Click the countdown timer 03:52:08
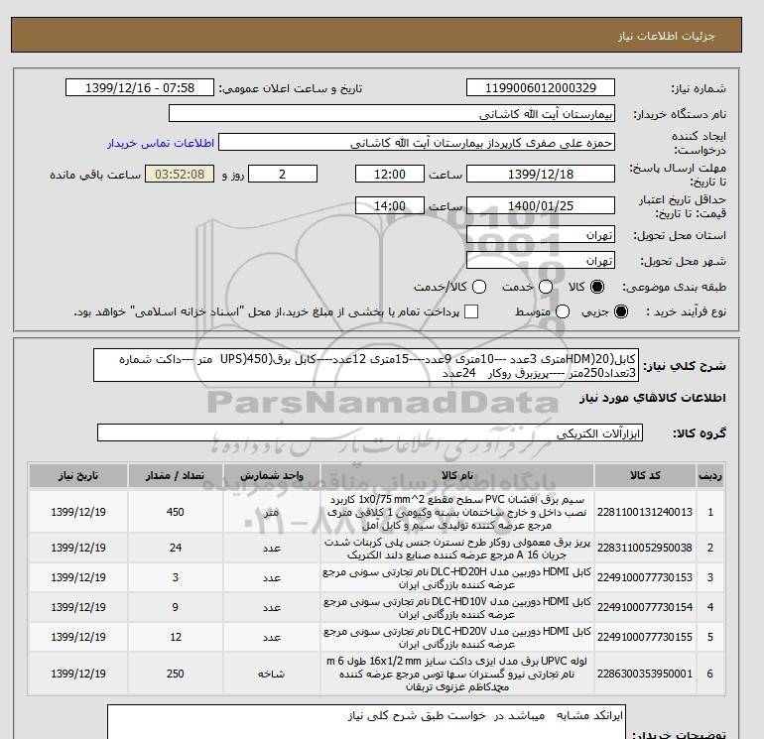 (x=180, y=174)
